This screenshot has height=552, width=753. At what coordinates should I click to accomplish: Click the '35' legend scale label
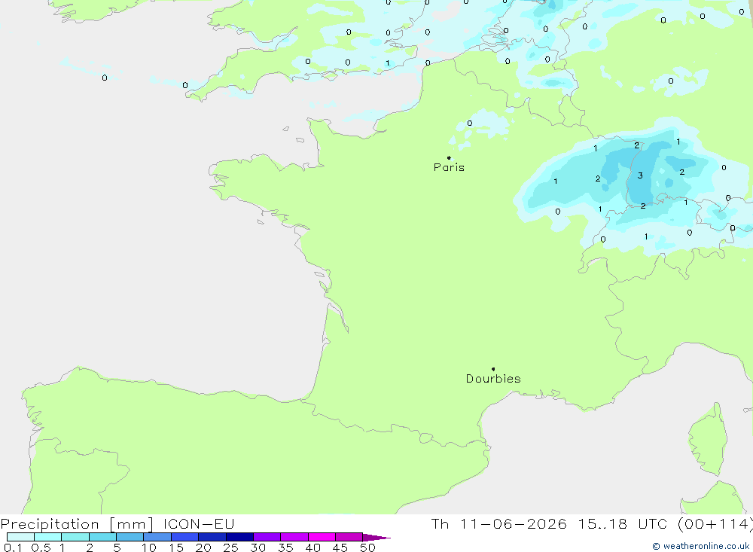click(285, 547)
